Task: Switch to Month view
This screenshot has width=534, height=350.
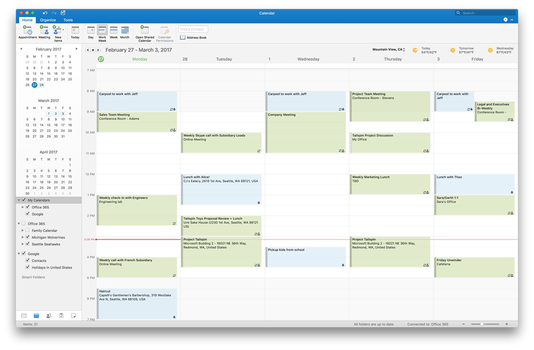Action: coord(124,32)
